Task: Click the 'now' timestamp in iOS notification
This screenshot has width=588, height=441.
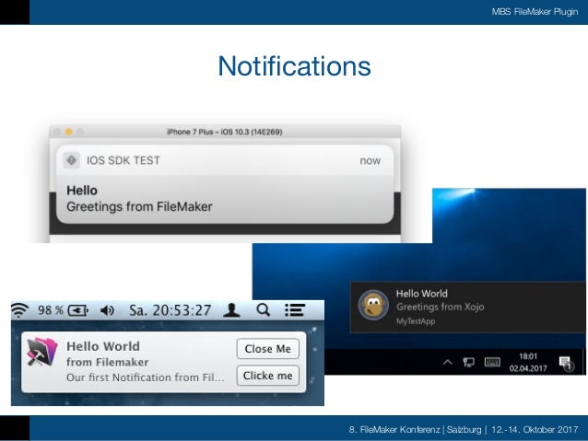Action: (370, 161)
